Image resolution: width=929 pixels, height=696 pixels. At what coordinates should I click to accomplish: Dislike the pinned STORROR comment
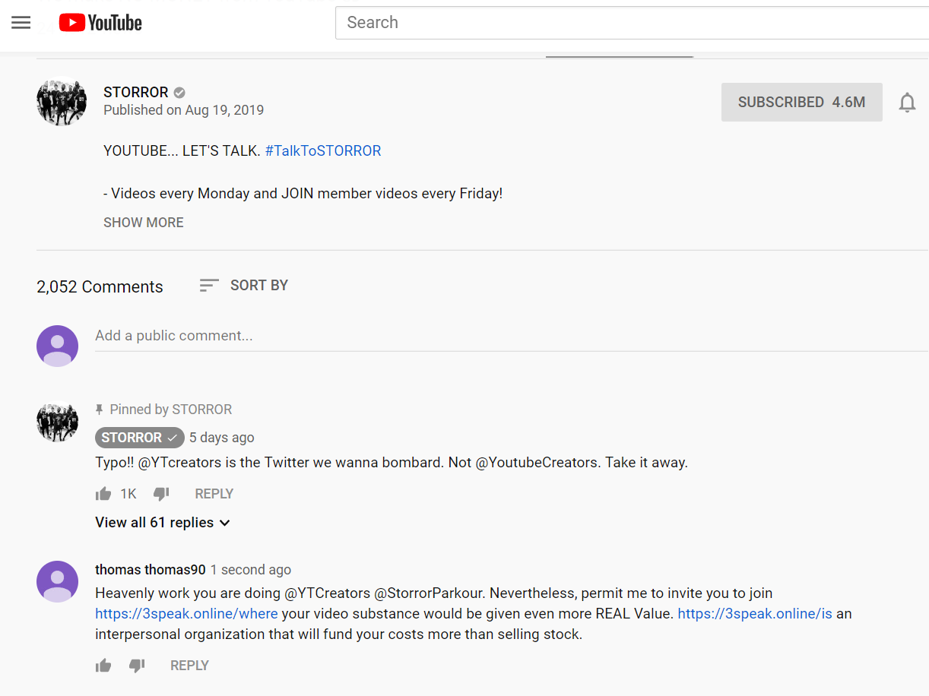pyautogui.click(x=161, y=494)
